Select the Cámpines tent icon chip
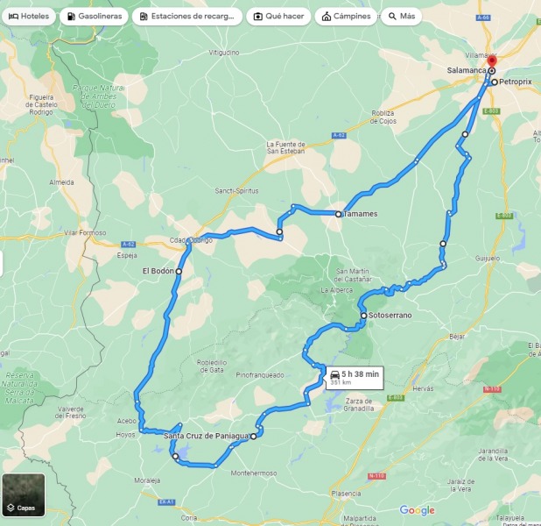The image size is (541, 526). coord(346,17)
